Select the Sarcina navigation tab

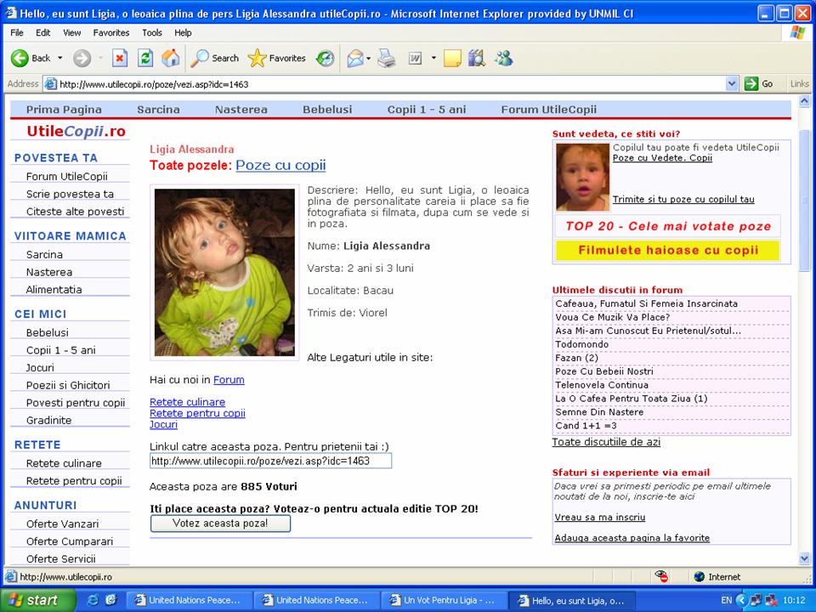point(158,109)
